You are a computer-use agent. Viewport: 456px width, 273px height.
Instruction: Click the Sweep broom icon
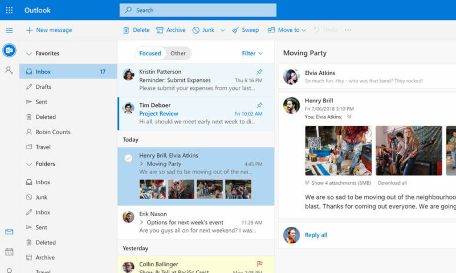pyautogui.click(x=235, y=30)
